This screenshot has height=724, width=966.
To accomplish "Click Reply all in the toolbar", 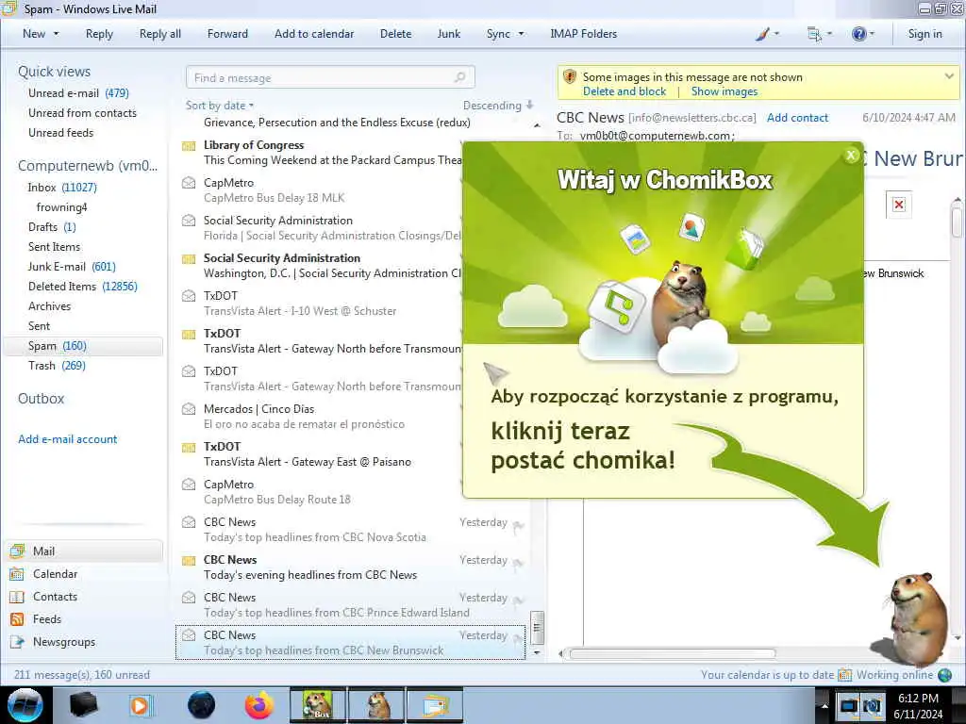I will 160,34.
